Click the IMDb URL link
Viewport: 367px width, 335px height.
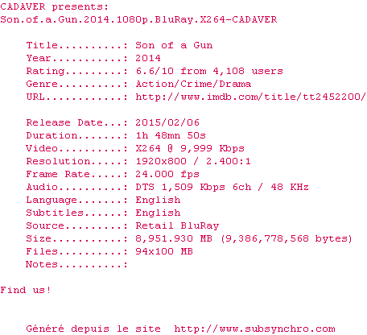point(251,97)
